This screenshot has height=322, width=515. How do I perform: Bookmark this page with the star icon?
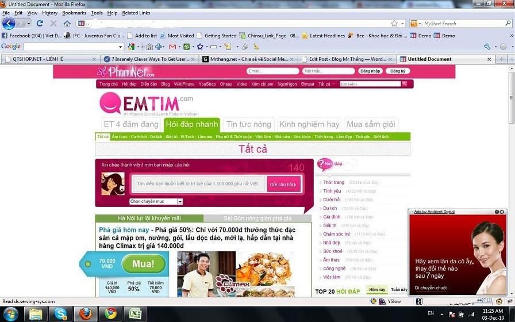click(394, 24)
